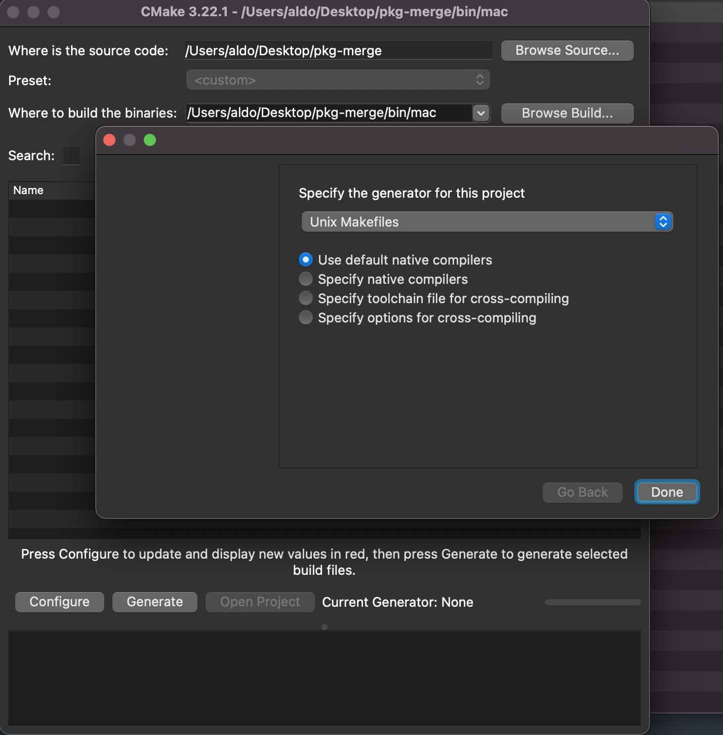Click the 'Press Configure to update' instruction text
The image size is (723, 735).
(x=325, y=562)
